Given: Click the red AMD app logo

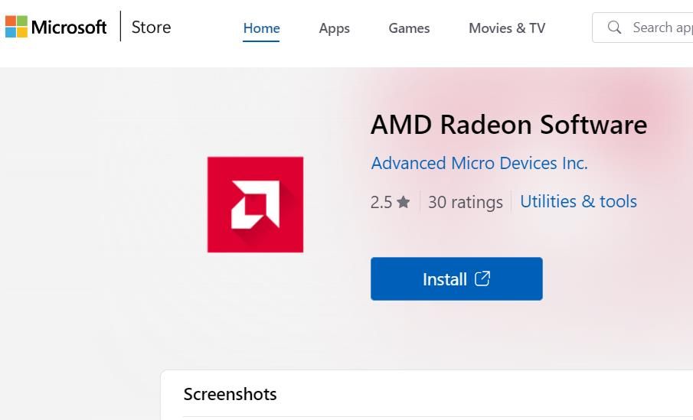Looking at the screenshot, I should (255, 204).
